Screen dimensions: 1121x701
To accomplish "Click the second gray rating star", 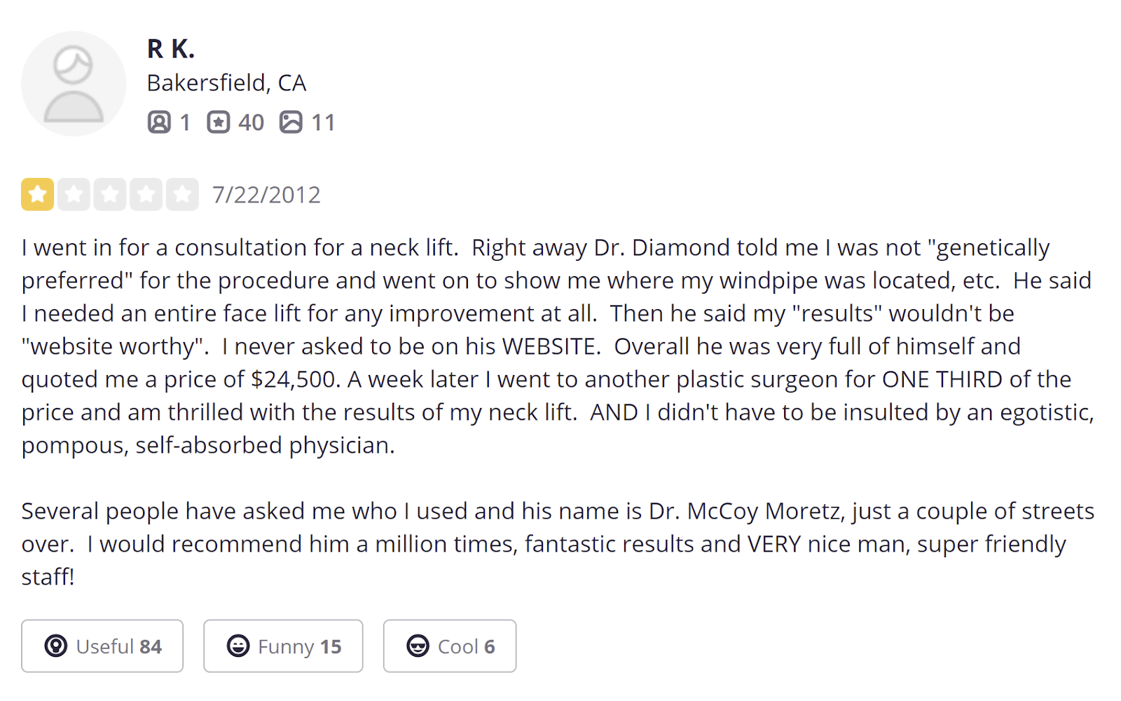I will click(74, 194).
